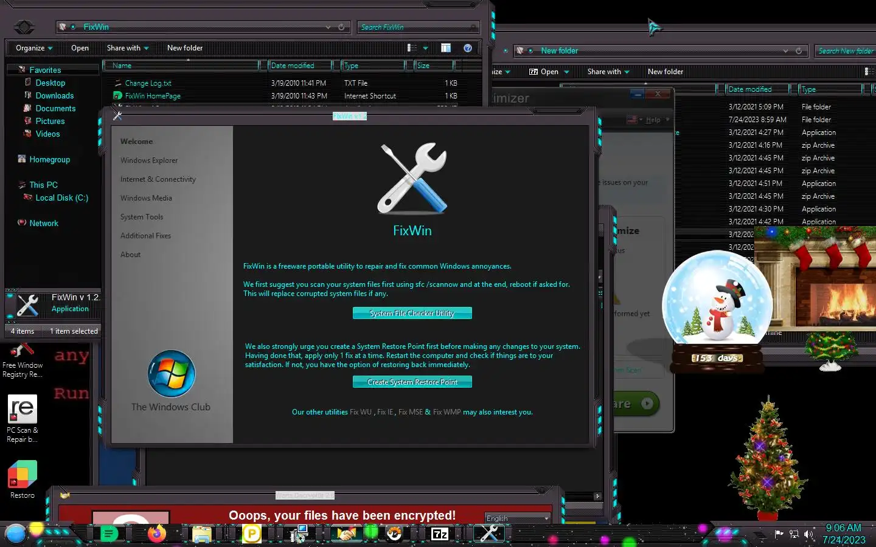Open System Tools section in FixWin

(142, 217)
